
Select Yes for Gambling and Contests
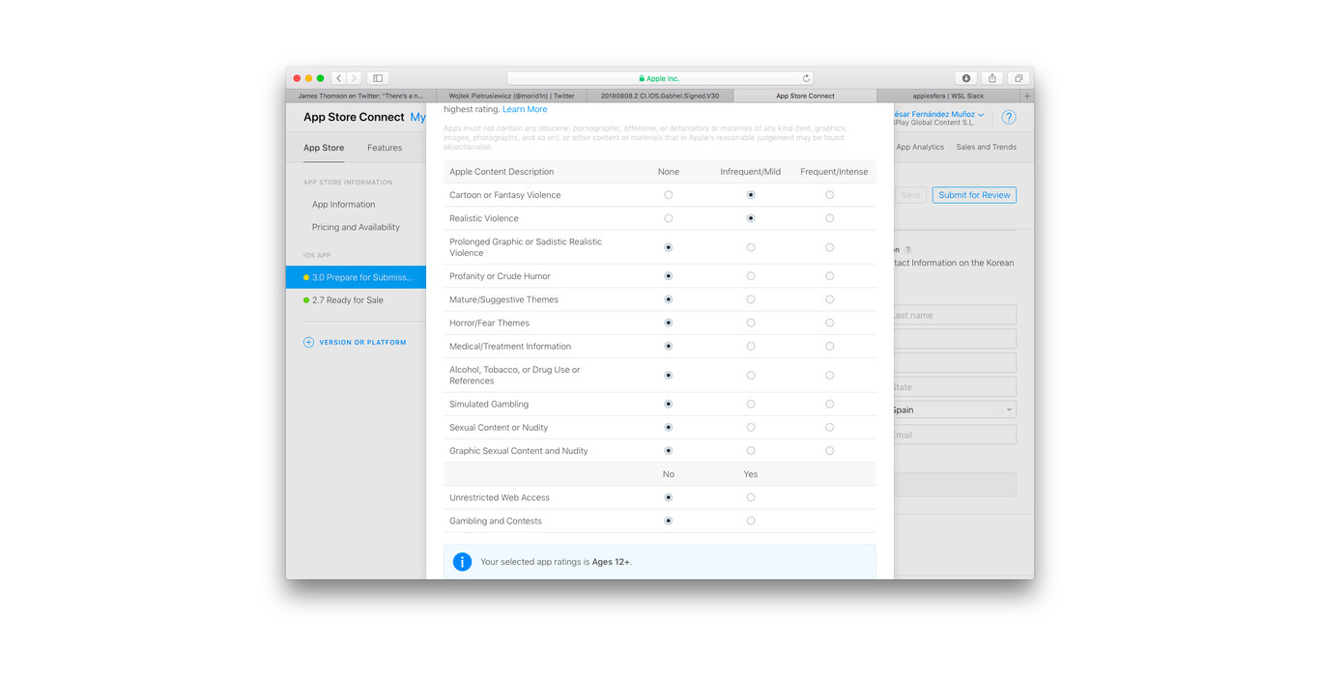751,520
